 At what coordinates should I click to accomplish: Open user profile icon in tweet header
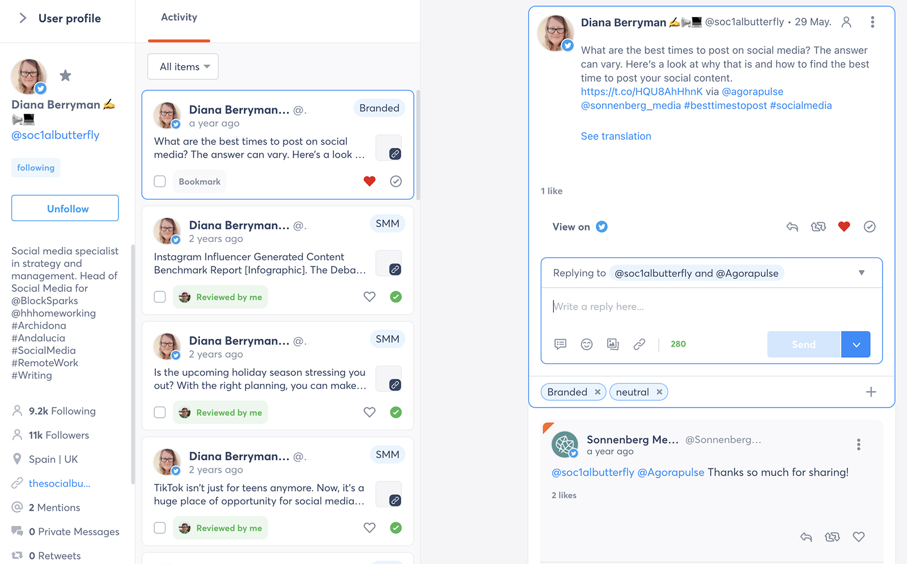coord(846,22)
